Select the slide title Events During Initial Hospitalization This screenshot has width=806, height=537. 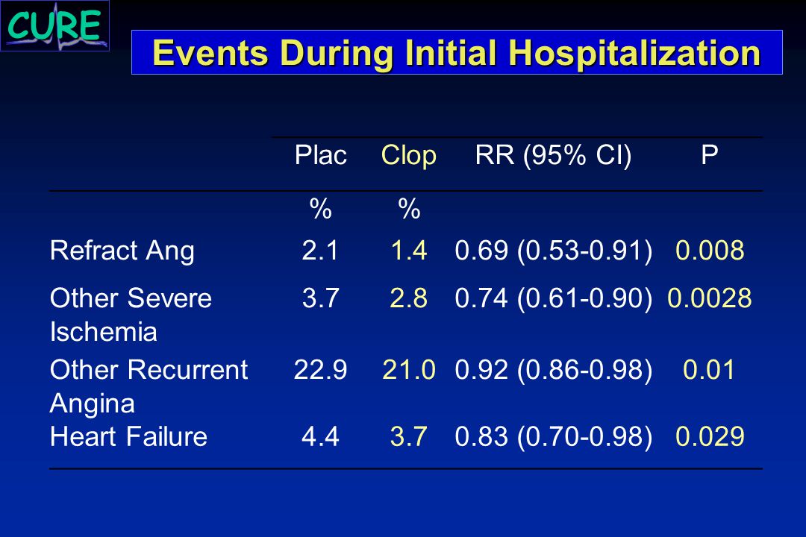tap(457, 52)
